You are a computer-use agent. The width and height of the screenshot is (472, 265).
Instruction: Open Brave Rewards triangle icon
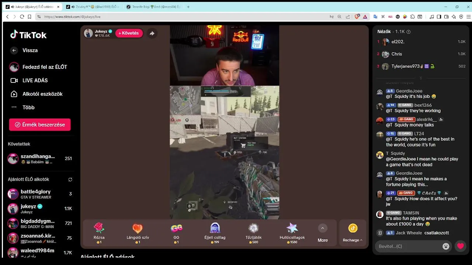coord(365,17)
